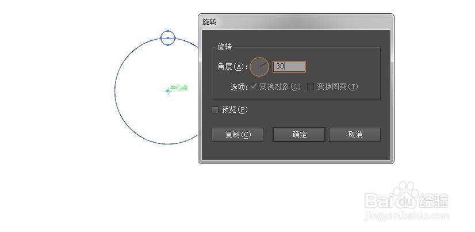Open the jingyan.baidu.com link
This screenshot has width=475, height=232.
pos(407,216)
